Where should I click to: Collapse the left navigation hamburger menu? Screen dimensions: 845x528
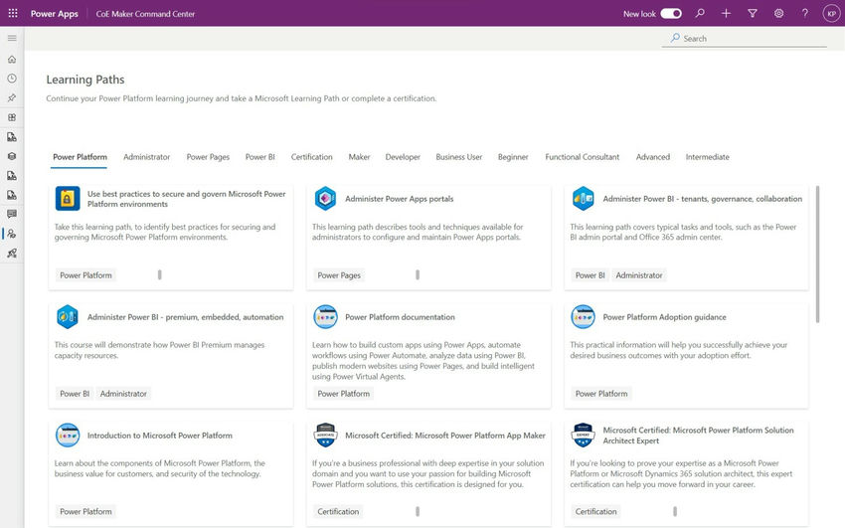coord(12,38)
